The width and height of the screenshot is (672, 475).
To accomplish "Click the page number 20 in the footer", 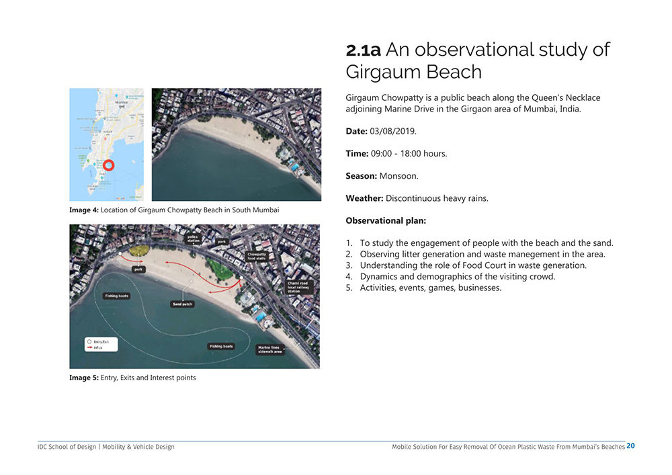I will 630,445.
